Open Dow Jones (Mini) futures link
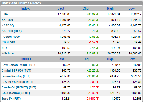Viewport: 143px width, 102px height. pyautogui.click(x=18, y=65)
